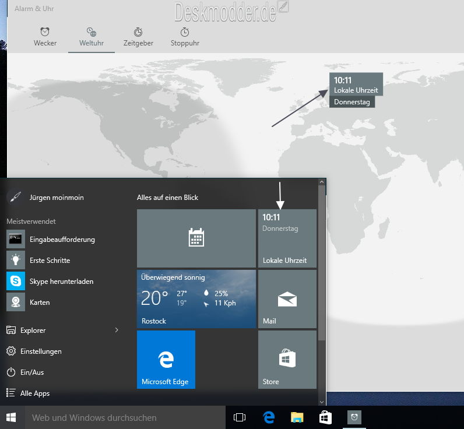
Task: Open Store from the taskbar
Action: [325, 417]
